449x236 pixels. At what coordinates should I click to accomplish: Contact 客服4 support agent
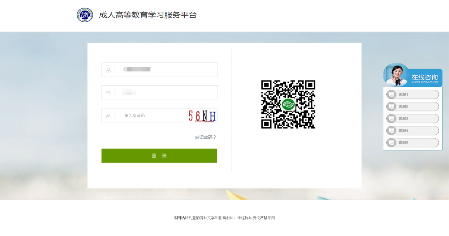click(412, 131)
